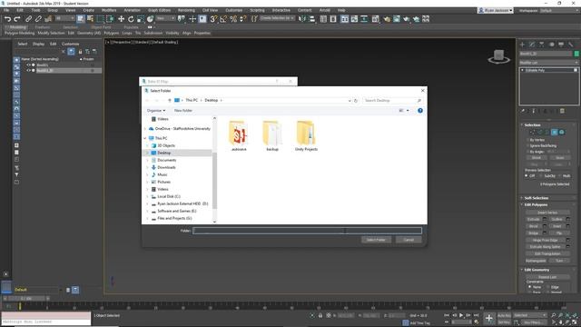Viewport: 581px width, 327px height.
Task: Open the Modify panel tab icon
Action: [x=532, y=45]
